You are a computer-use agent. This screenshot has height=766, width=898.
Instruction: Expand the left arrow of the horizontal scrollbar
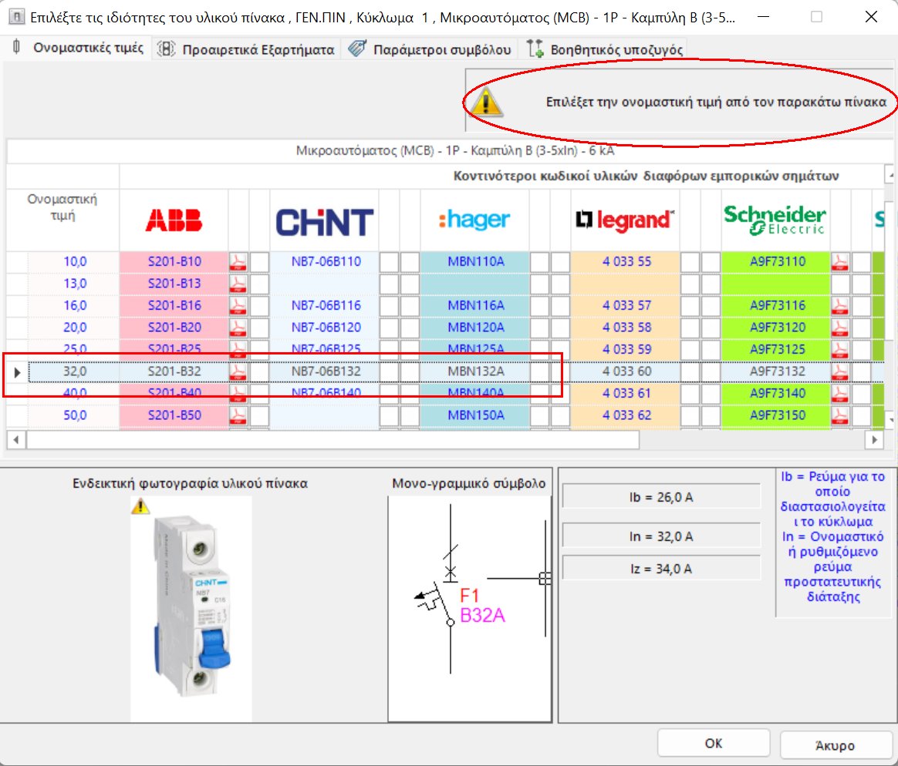[15, 438]
